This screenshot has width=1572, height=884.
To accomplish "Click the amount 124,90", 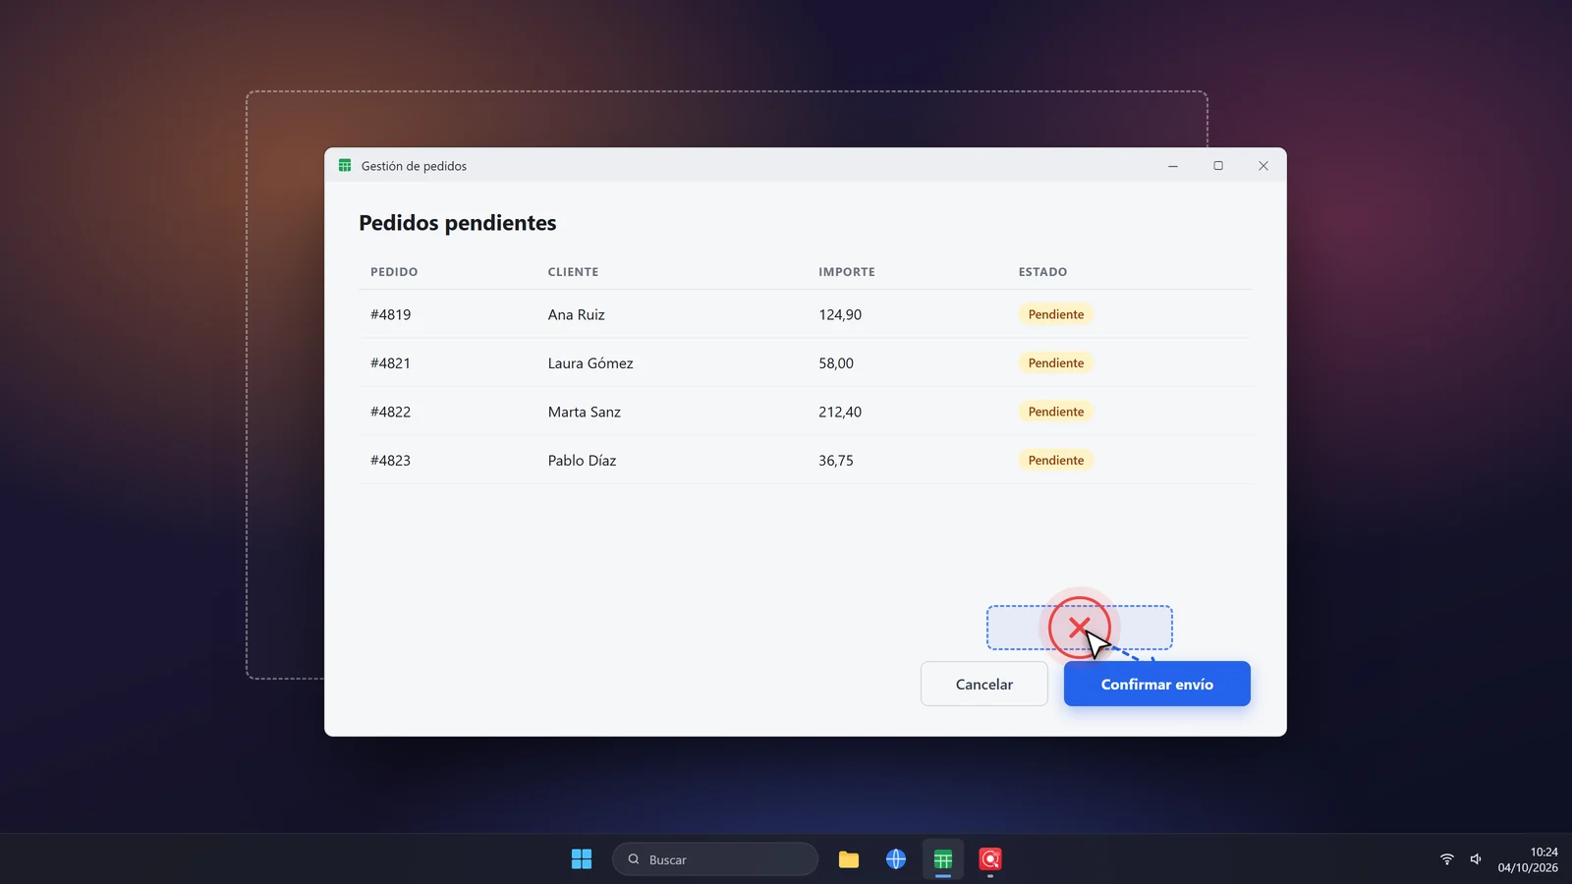I will [x=840, y=314].
